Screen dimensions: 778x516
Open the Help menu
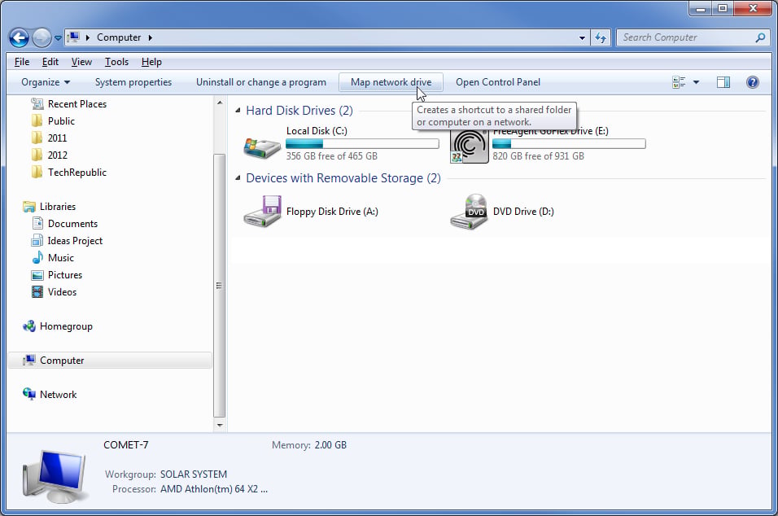click(x=151, y=62)
